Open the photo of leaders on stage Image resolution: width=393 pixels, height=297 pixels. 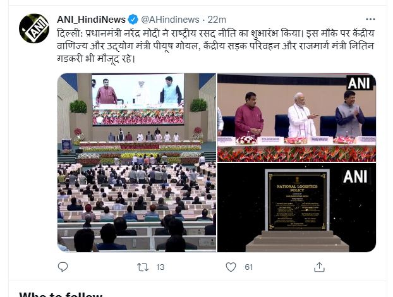(296, 118)
